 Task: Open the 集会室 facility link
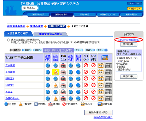point(9,92)
